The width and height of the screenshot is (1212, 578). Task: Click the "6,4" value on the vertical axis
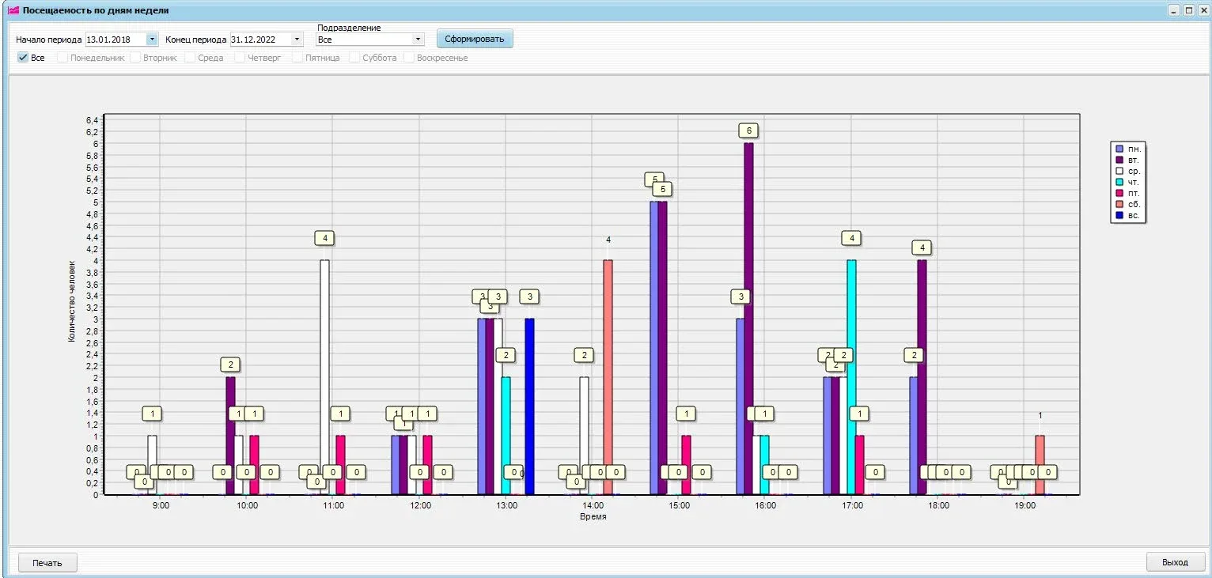(92, 120)
